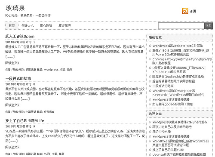This screenshot has height=157, width=215.
Task: Open the site title 玻璃泉
Action: click(15, 8)
